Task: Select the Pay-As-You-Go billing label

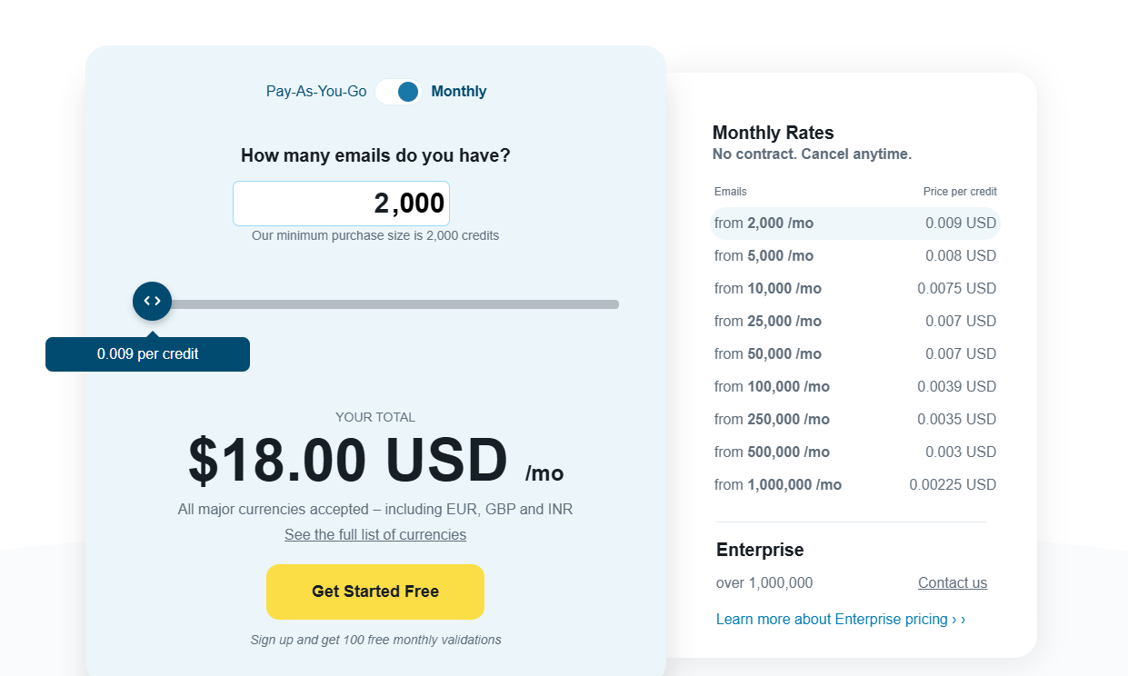Action: (316, 92)
